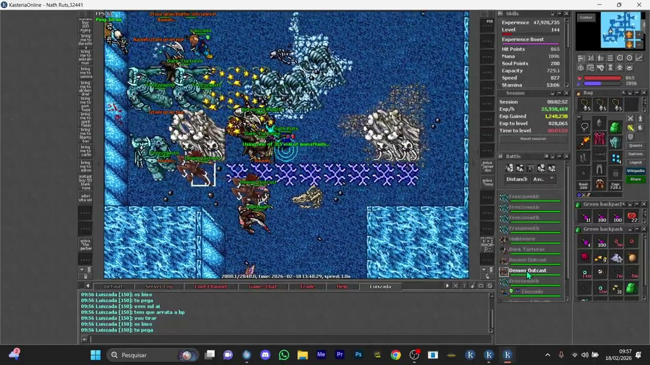This screenshot has width=650, height=365.
Task: Click the 'bring me to venore' hotkey
Action: [x=86, y=73]
